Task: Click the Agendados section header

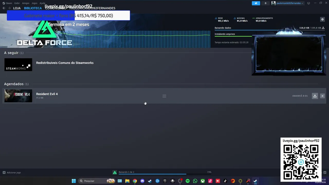Action: 16,84
